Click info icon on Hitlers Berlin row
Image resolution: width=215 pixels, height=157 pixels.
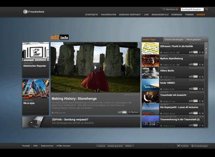point(200,77)
